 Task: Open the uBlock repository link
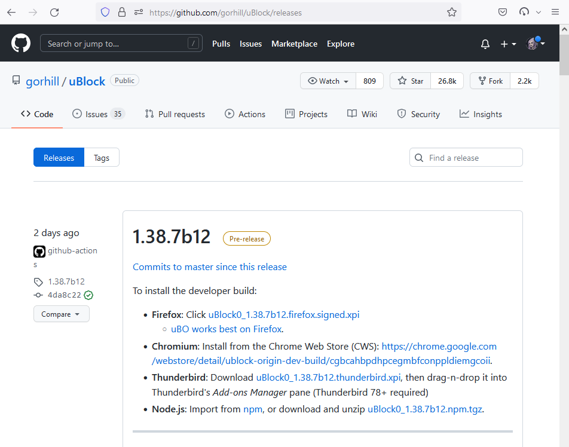pyautogui.click(x=87, y=81)
